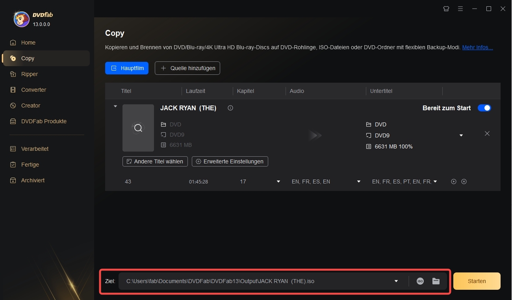Select the Copy module in sidebar
The image size is (512, 300).
click(x=46, y=58)
